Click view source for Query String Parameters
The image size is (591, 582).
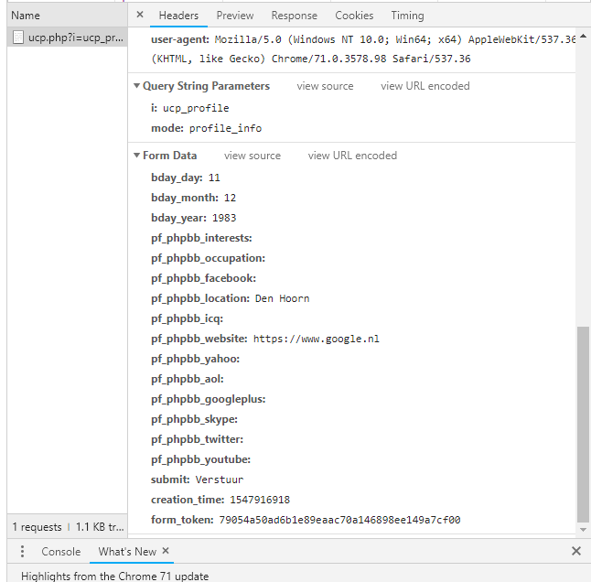(x=325, y=86)
